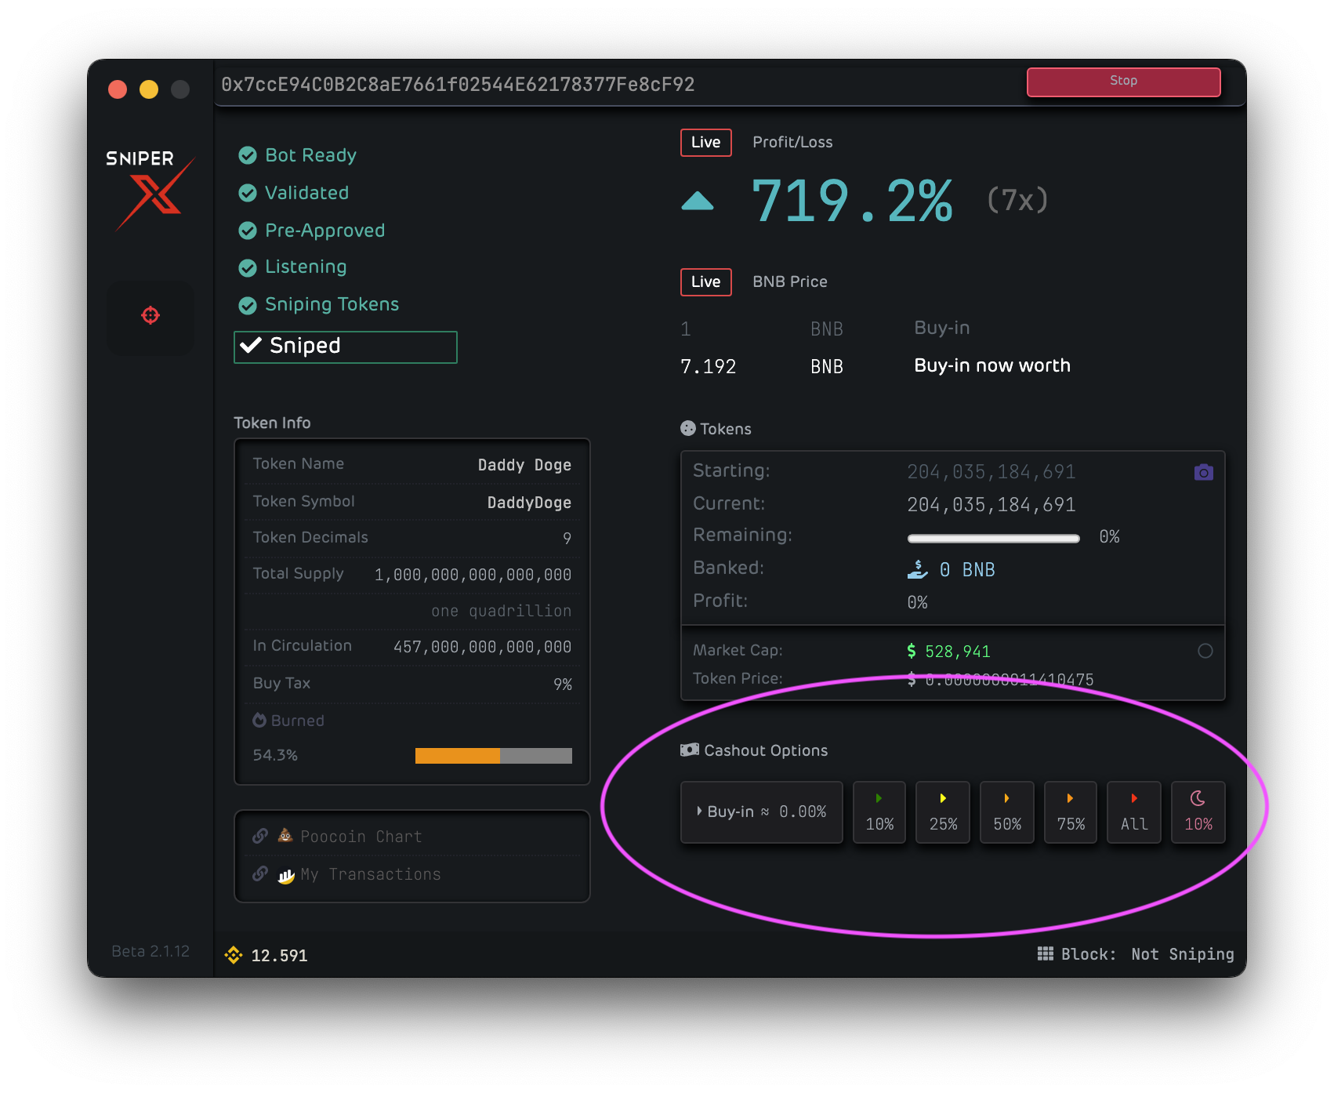Click the banknote icon beside Cashout Options
The height and width of the screenshot is (1093, 1334).
[x=689, y=750]
